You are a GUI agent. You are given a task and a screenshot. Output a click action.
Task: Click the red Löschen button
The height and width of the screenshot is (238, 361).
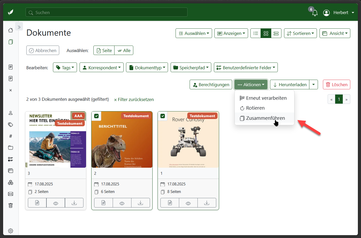(x=336, y=85)
